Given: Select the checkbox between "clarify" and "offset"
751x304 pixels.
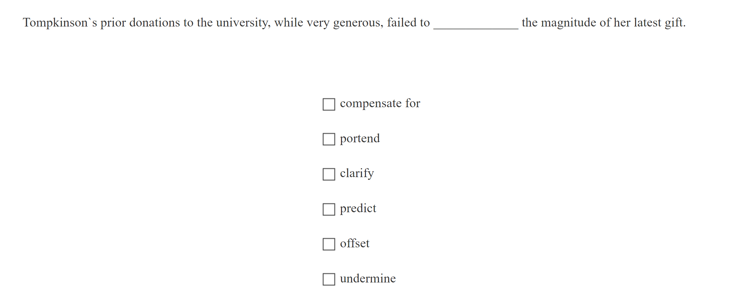Looking at the screenshot, I should coord(329,210).
